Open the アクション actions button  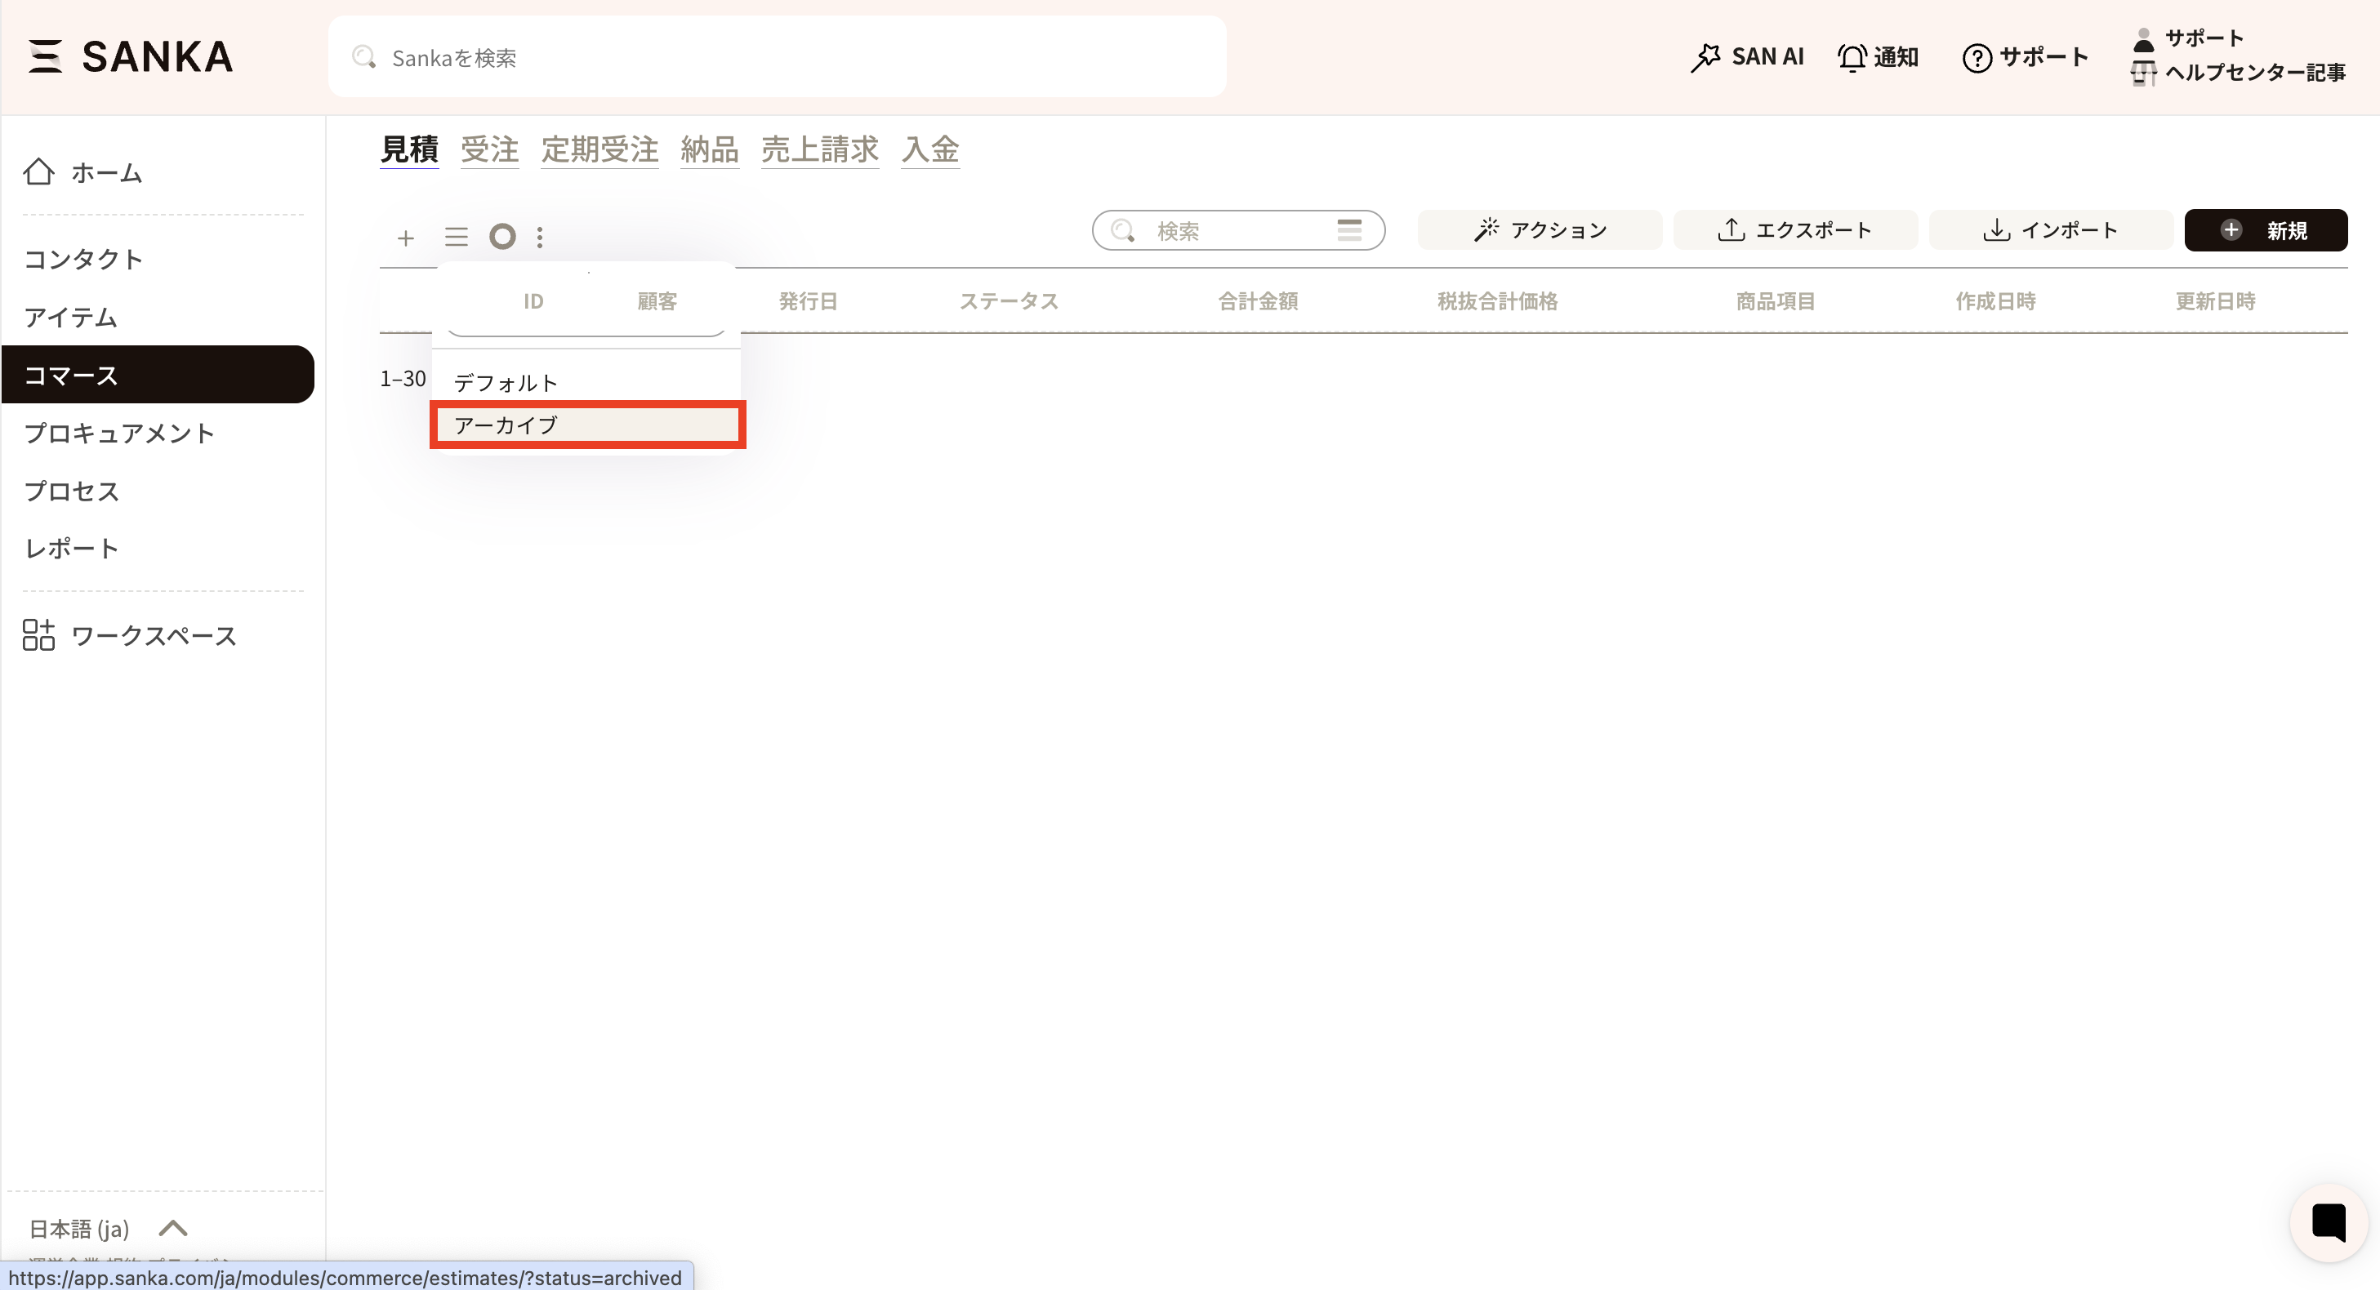1540,230
